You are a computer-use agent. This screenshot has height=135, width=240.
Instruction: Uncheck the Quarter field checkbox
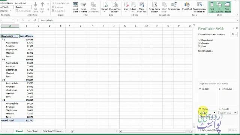tap(199, 43)
